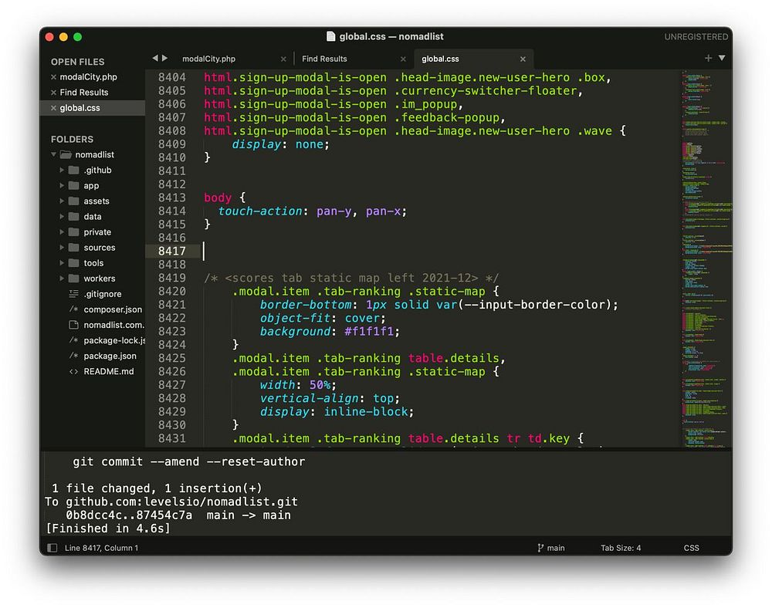Change syntax via CSS status bar label
772x608 pixels.
tap(691, 548)
